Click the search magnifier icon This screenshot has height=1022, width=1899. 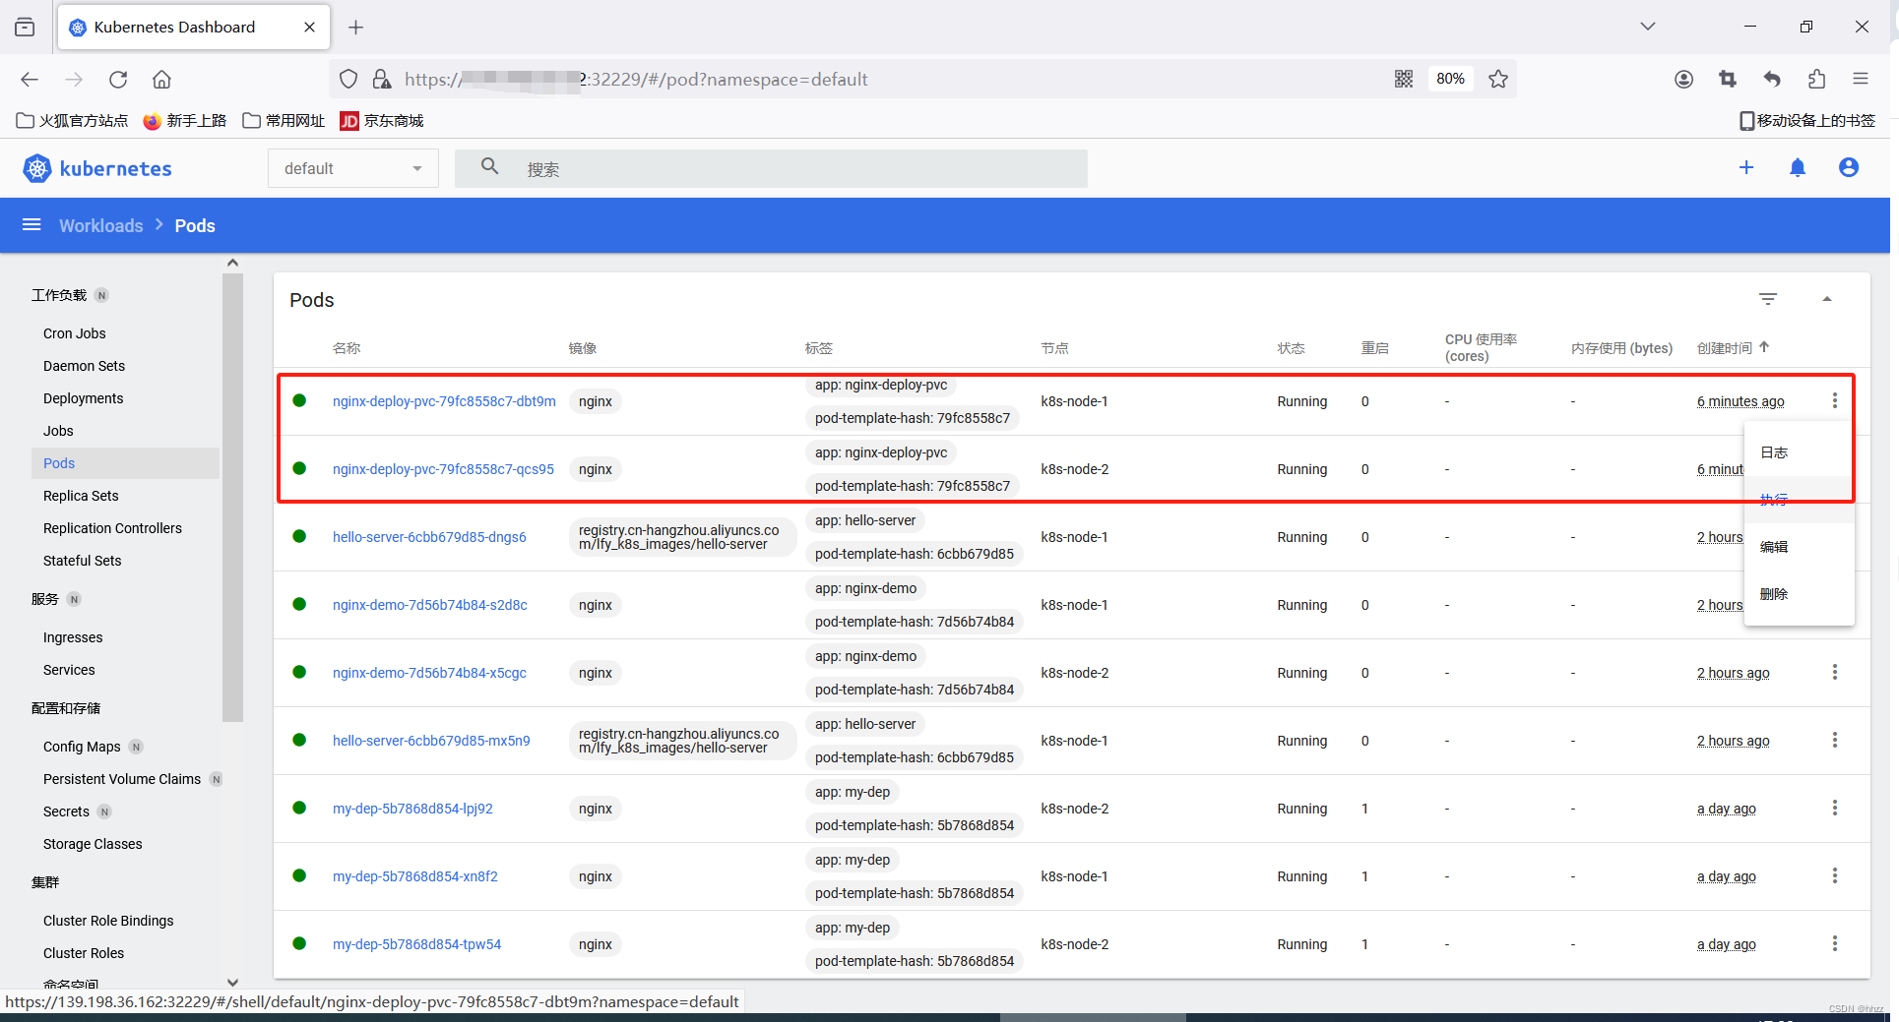click(x=489, y=167)
